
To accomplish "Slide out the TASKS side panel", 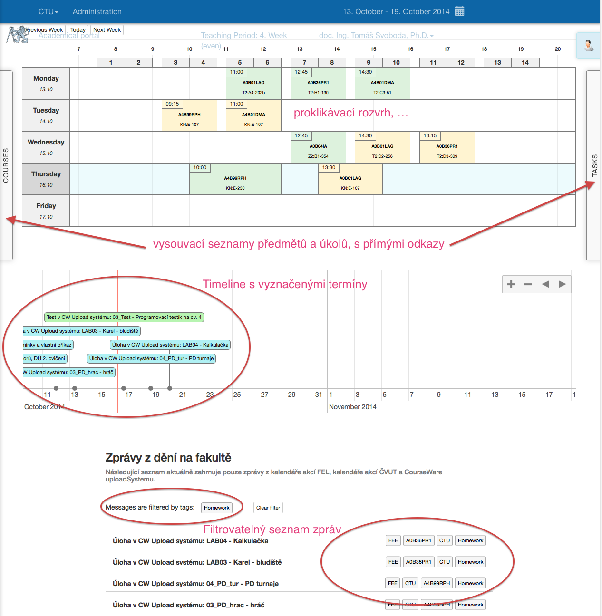I will pyautogui.click(x=594, y=165).
